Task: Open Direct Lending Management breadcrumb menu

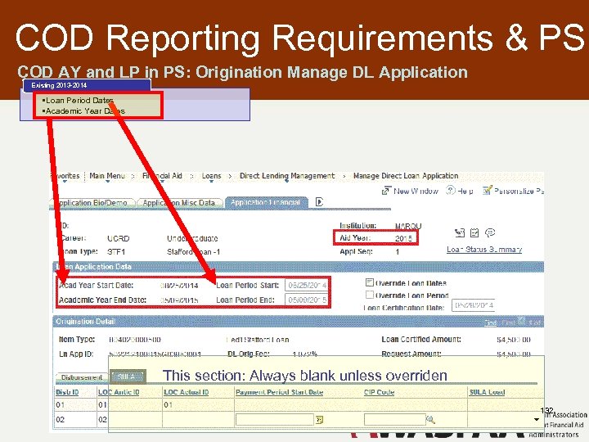Action: tap(287, 176)
